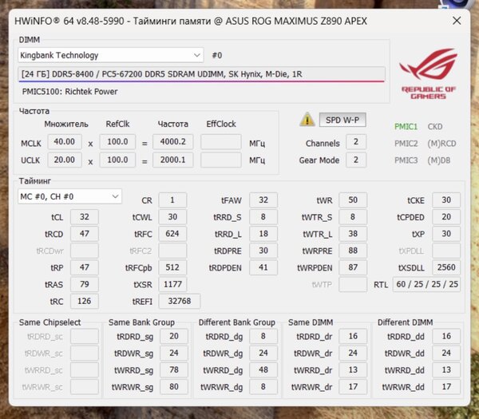This screenshot has width=479, height=419.
Task: Click the tRFC value 624
Action: click(x=172, y=234)
